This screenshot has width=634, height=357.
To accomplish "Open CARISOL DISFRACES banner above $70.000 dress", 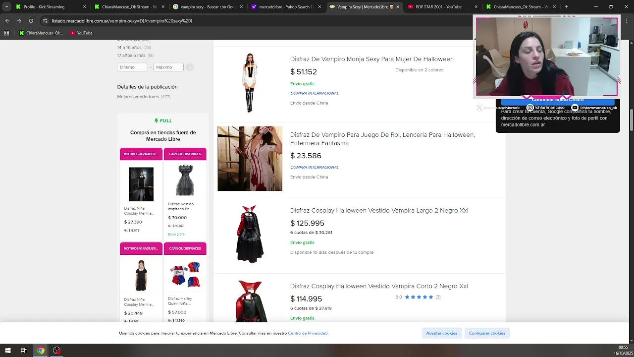I will click(185, 154).
